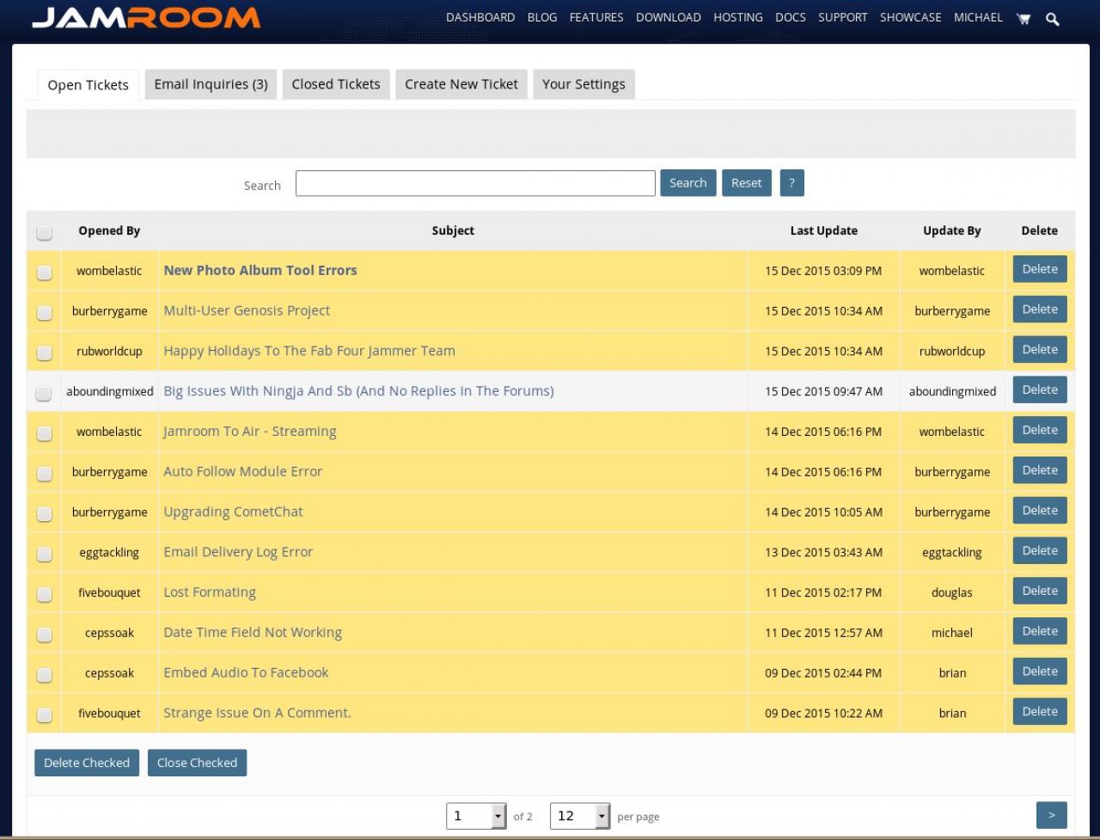Viewport: 1100px width, 840px height.
Task: Open the Email Inquiries (3) tab
Action: pyautogui.click(x=211, y=84)
